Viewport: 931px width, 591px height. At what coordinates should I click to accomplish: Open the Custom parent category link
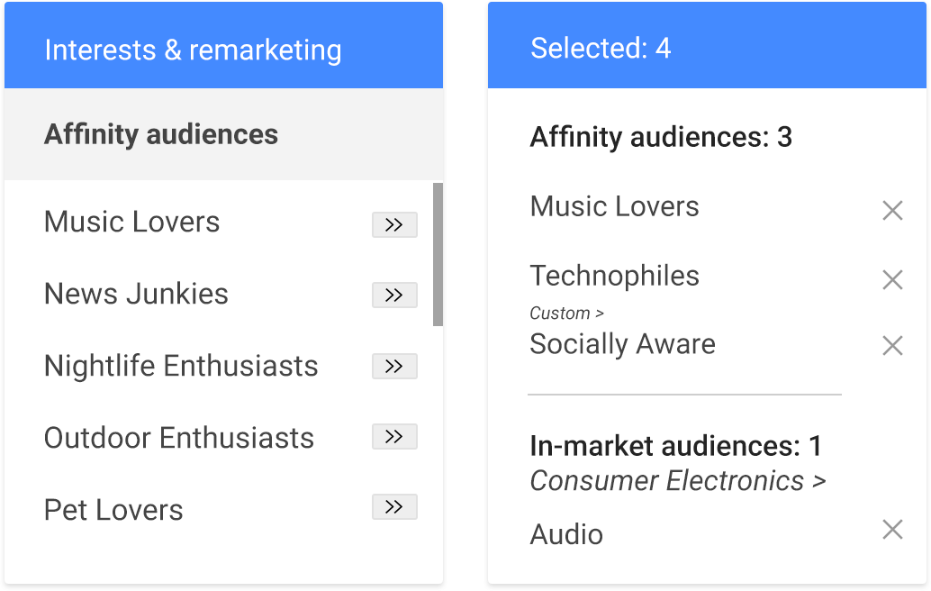565,314
